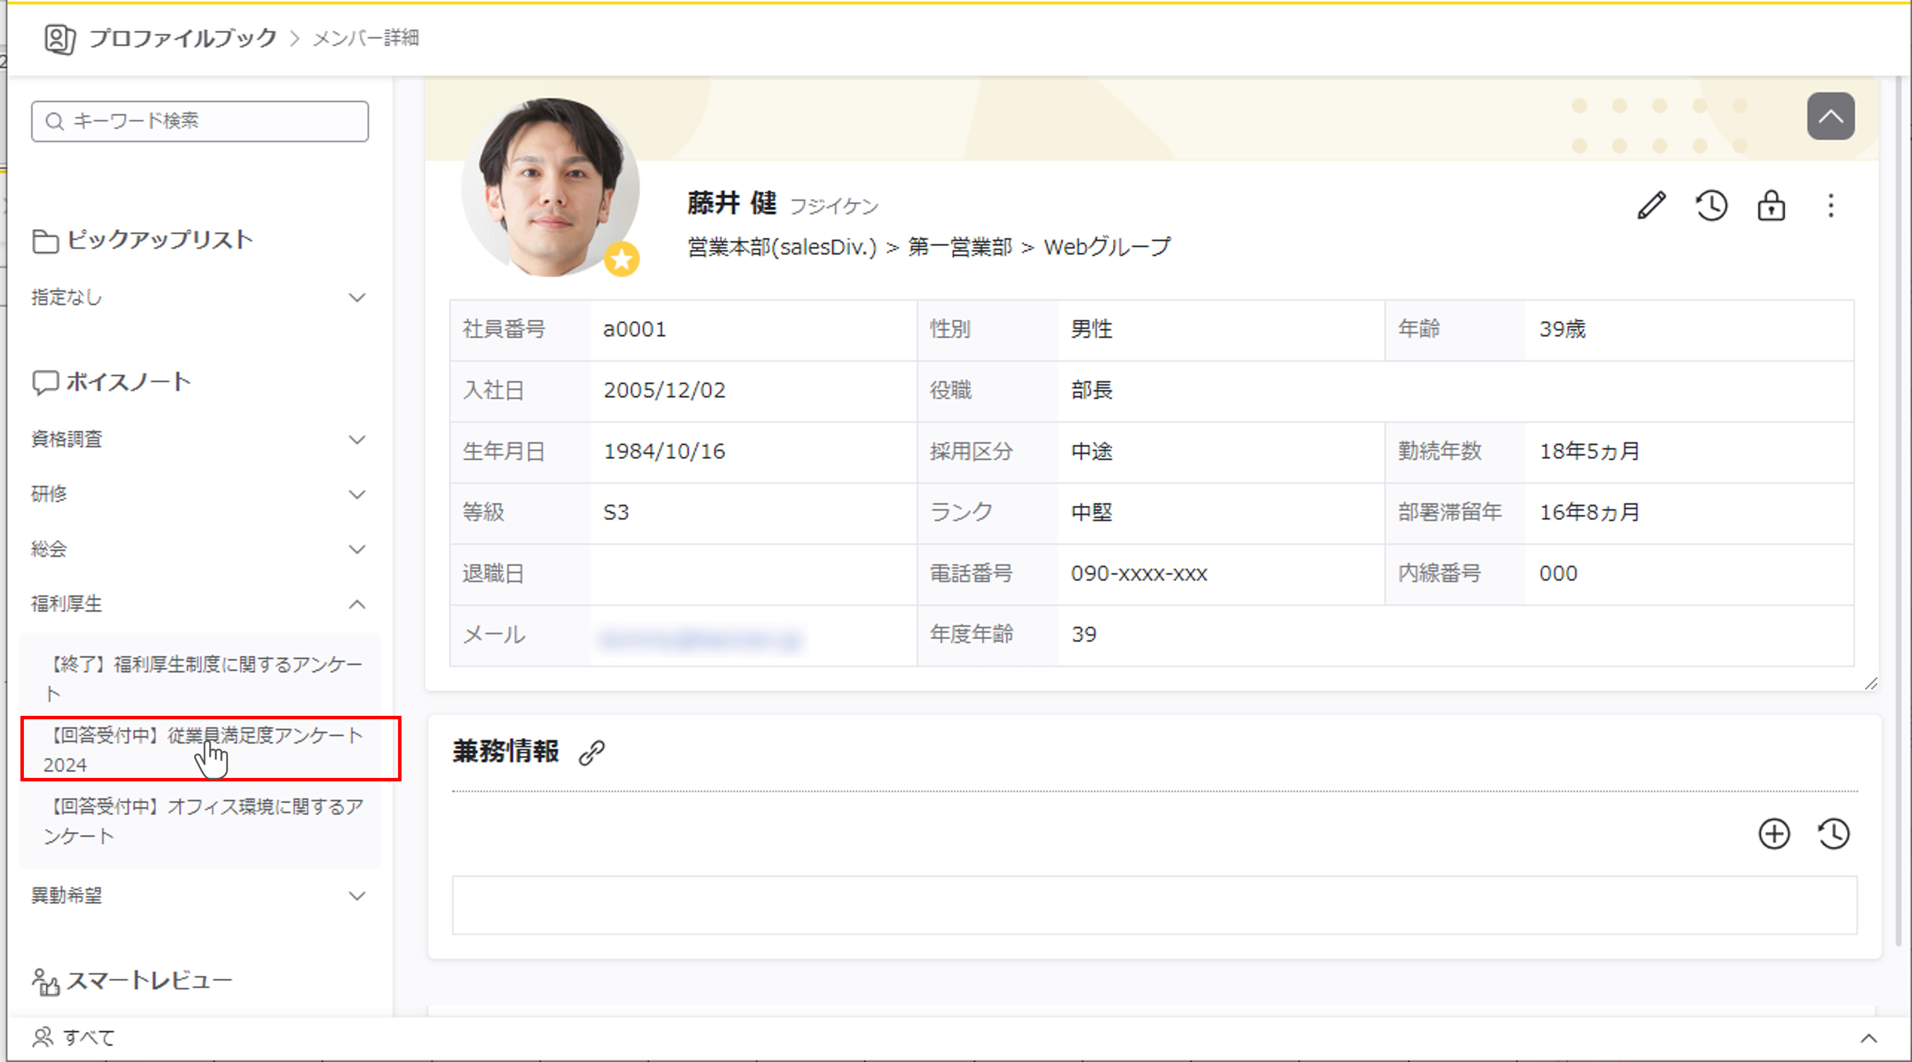Click the yellow star badge on photo
Image resolution: width=1912 pixels, height=1062 pixels.
[621, 259]
